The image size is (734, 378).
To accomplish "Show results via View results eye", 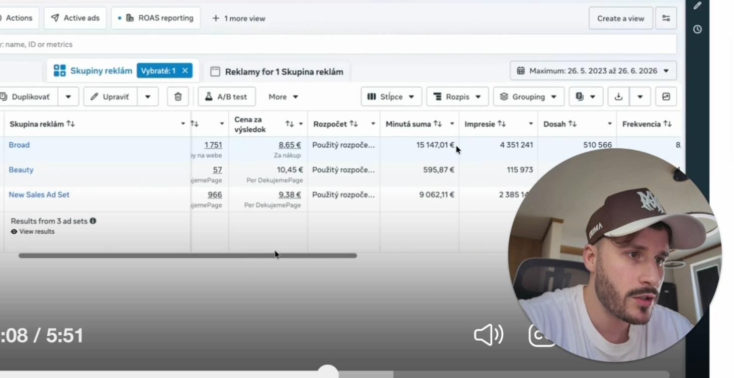I will pos(33,232).
